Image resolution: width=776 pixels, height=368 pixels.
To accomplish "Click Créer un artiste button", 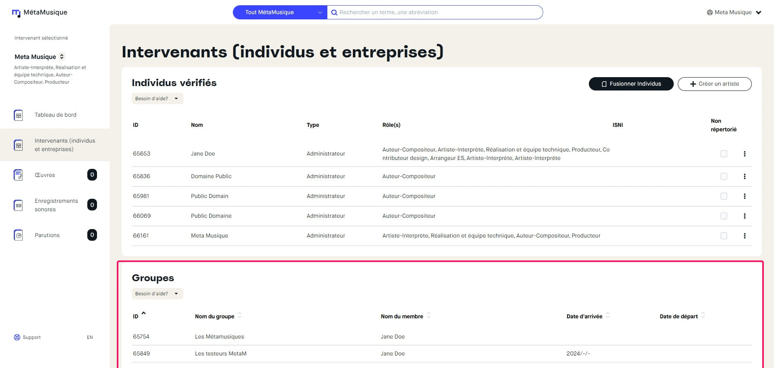I will tap(714, 84).
